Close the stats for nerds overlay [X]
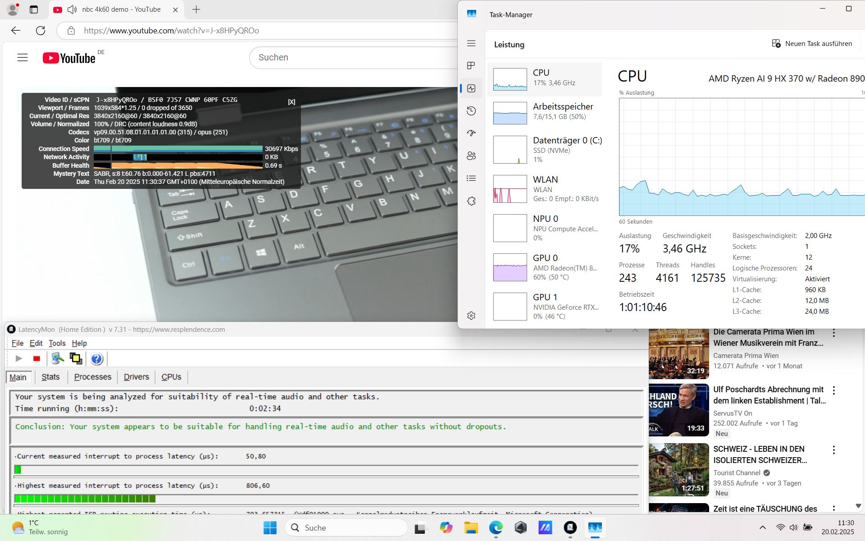 click(x=291, y=102)
